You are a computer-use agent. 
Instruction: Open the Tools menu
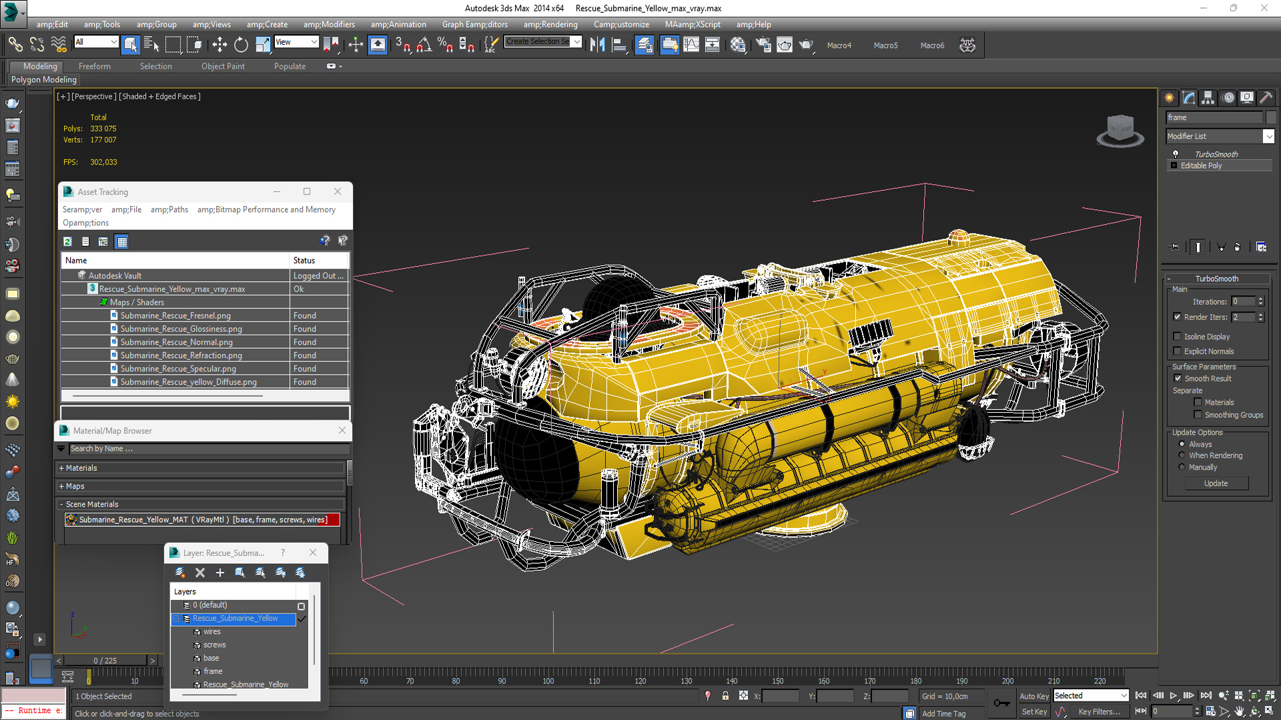pyautogui.click(x=102, y=25)
